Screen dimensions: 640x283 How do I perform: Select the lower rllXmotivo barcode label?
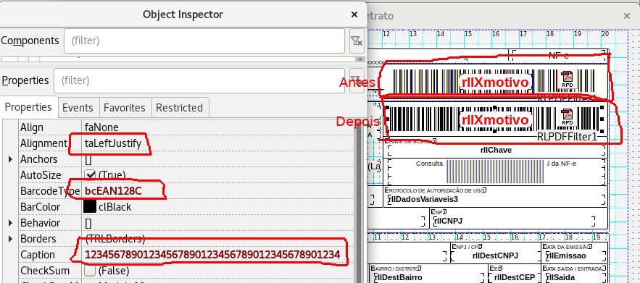click(x=495, y=120)
